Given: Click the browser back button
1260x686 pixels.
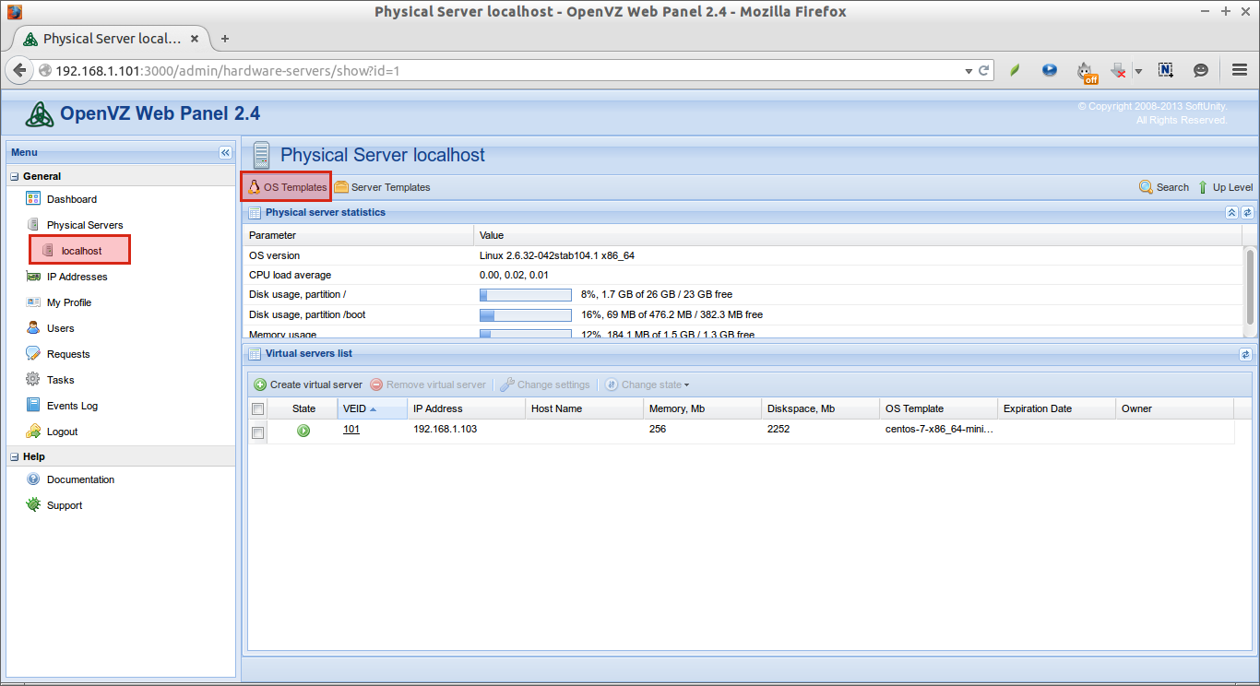Looking at the screenshot, I should [19, 70].
